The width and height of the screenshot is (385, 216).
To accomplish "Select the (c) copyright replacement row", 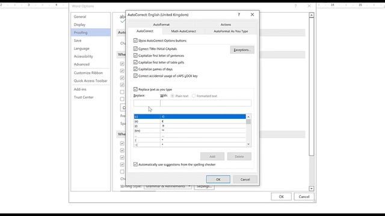I will pos(189,116).
